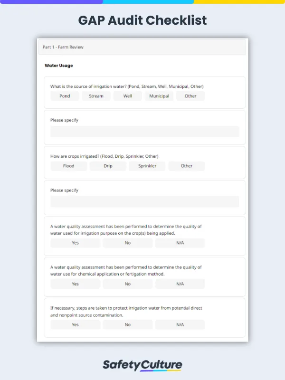Image resolution: width=285 pixels, height=380 pixels.
Task: Pick Other for the crop irrigation method
Action: coord(187,166)
